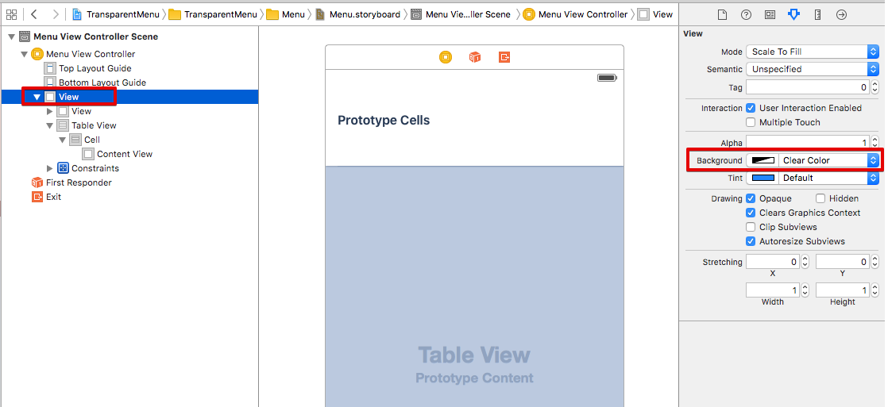Click the Background color swatch
The width and height of the screenshot is (888, 407).
coord(763,160)
